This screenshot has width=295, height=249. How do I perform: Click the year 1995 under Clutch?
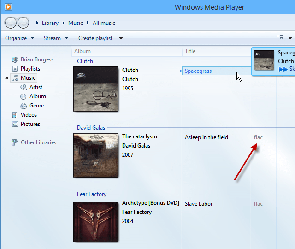[x=128, y=89]
